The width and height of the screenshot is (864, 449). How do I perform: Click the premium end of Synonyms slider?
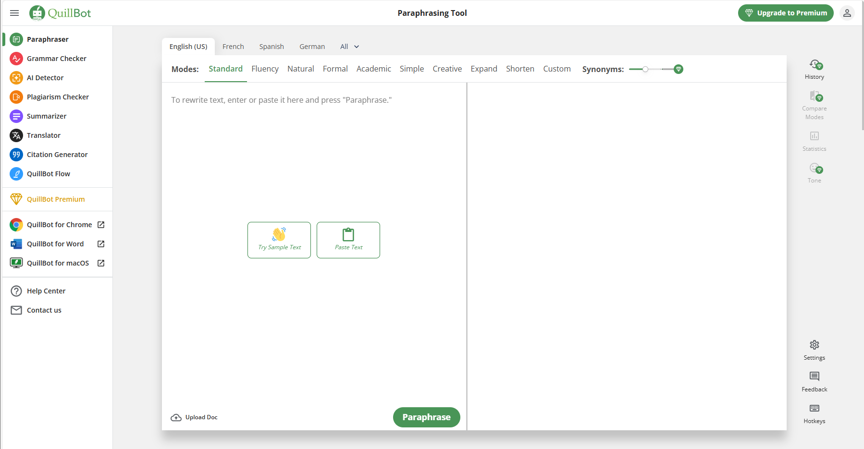coord(679,69)
